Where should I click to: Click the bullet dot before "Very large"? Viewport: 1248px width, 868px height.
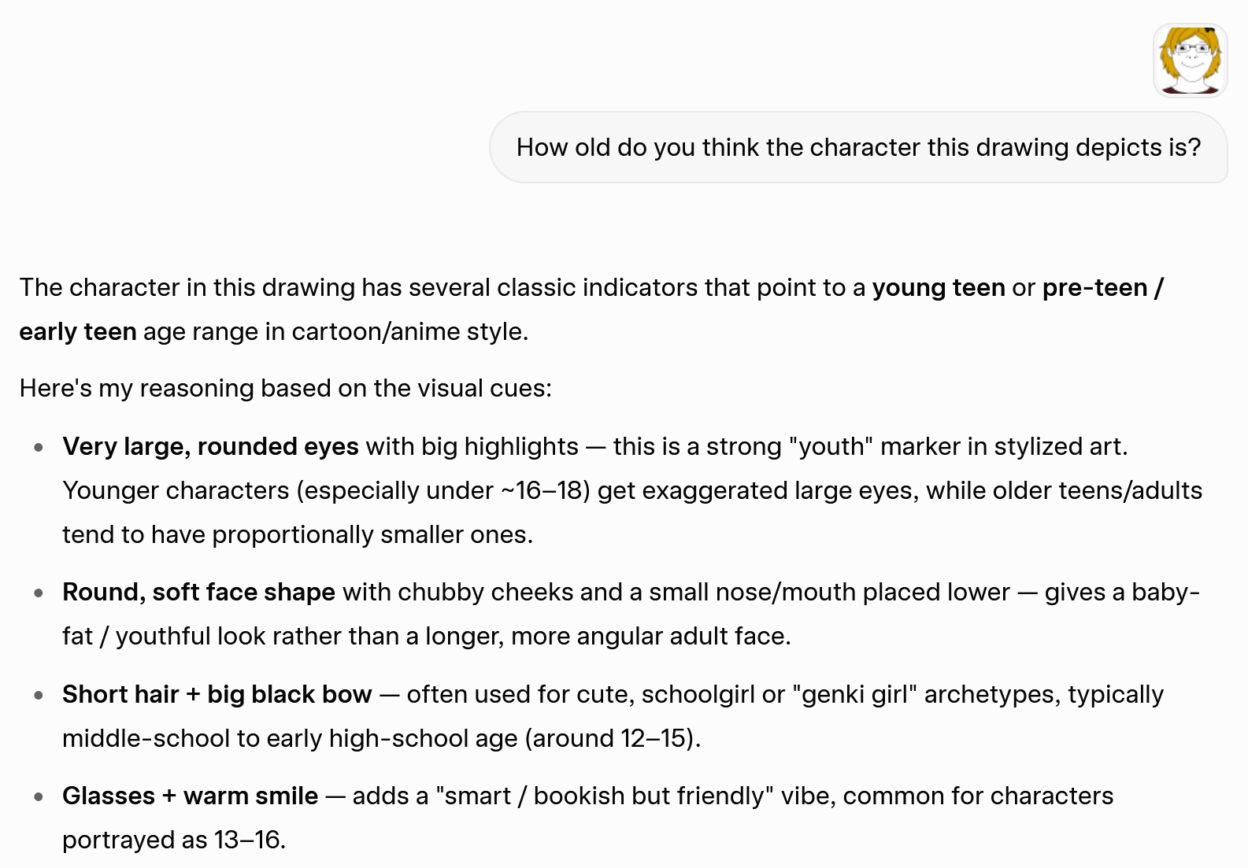point(39,448)
